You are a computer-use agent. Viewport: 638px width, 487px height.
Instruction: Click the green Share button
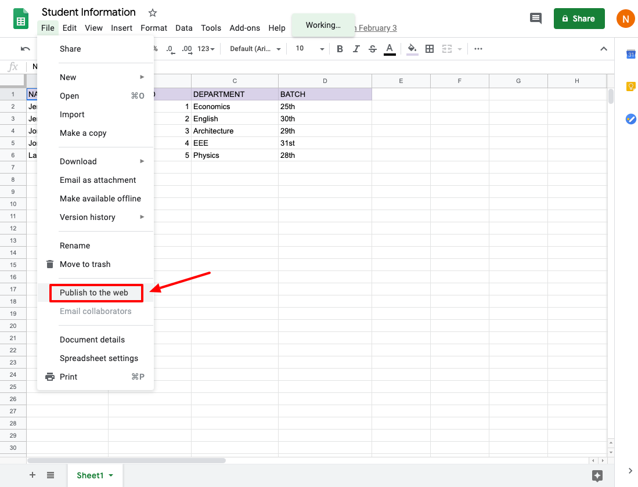[x=579, y=18]
